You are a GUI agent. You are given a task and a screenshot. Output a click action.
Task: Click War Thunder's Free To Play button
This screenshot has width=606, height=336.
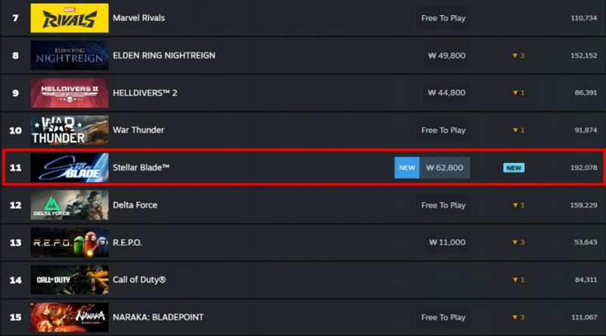pos(443,130)
